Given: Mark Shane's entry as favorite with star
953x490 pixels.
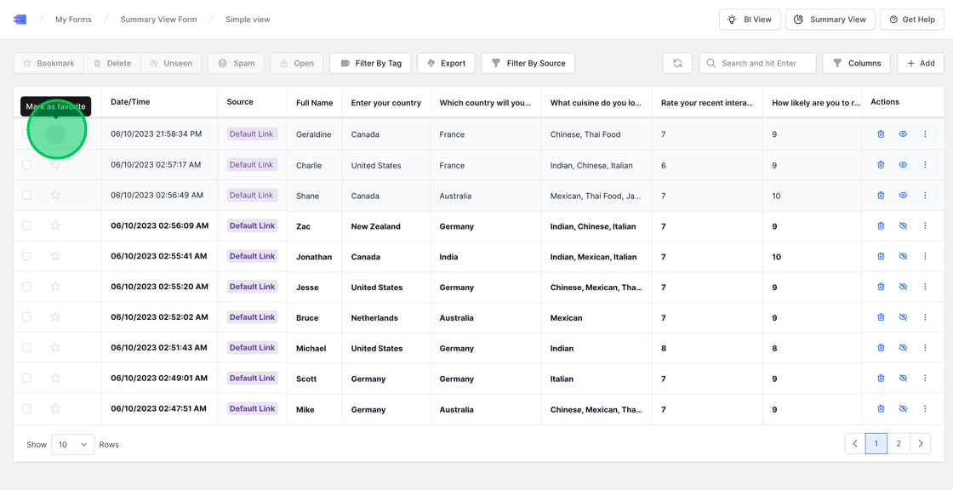Looking at the screenshot, I should coord(55,196).
